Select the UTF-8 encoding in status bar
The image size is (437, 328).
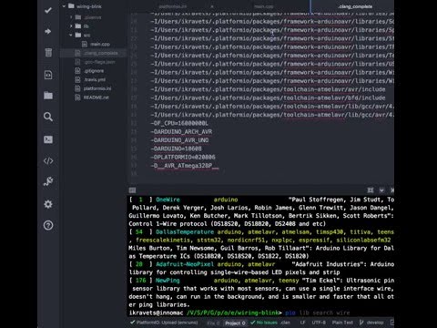tap(319, 323)
